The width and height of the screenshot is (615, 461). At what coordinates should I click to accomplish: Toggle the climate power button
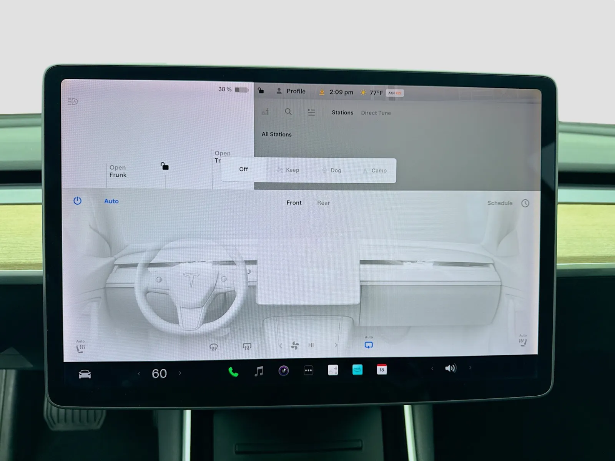coord(77,201)
